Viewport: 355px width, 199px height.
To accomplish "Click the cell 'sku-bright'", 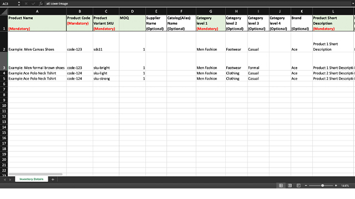I will click(x=106, y=61).
